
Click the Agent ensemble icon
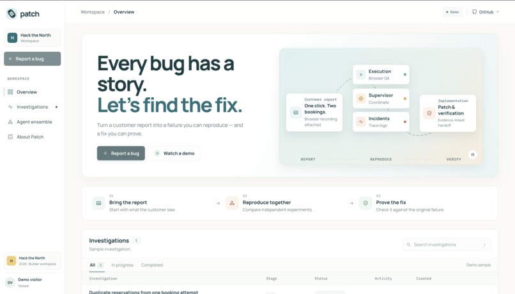10,122
